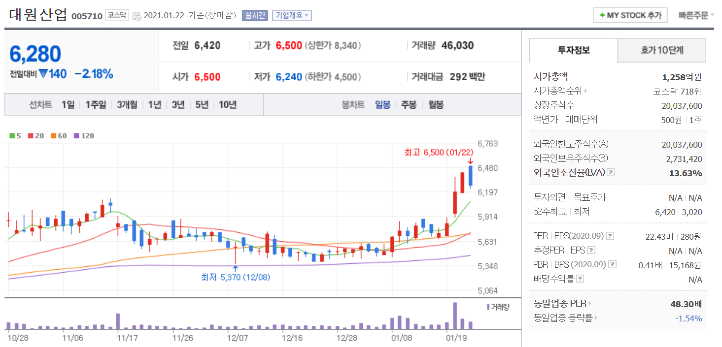The height and width of the screenshot is (347, 722).
Task: Open the 빠른주문 dropdown menu
Action: [696, 15]
